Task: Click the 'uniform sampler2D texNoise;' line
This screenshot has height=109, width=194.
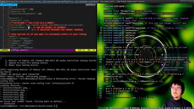Action: point(120,33)
